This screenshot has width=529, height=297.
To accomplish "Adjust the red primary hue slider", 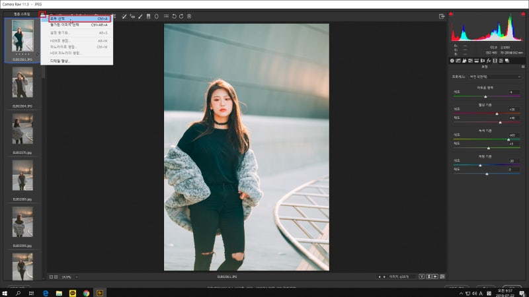I will pos(497,114).
